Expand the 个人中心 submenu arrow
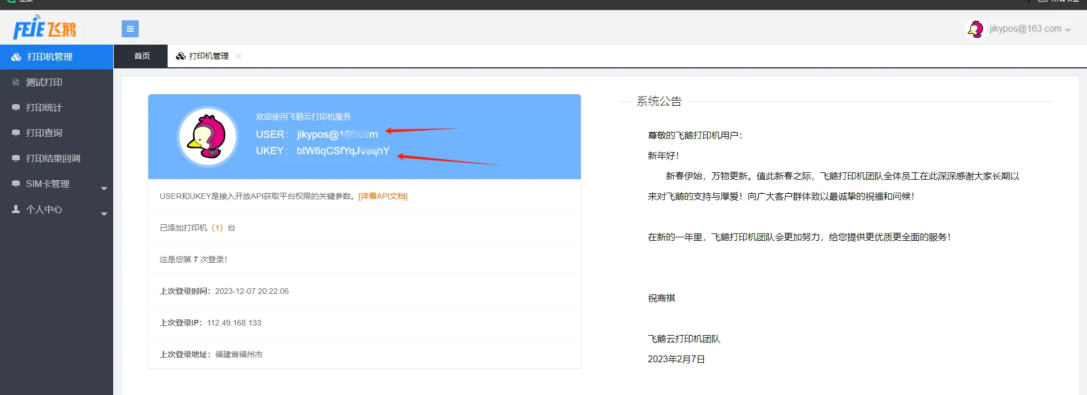 coord(104,214)
